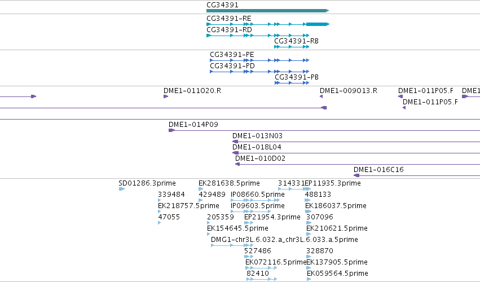This screenshot has width=480, height=282.
Task: Select the DME1-018L04 clone label
Action: tap(257, 148)
